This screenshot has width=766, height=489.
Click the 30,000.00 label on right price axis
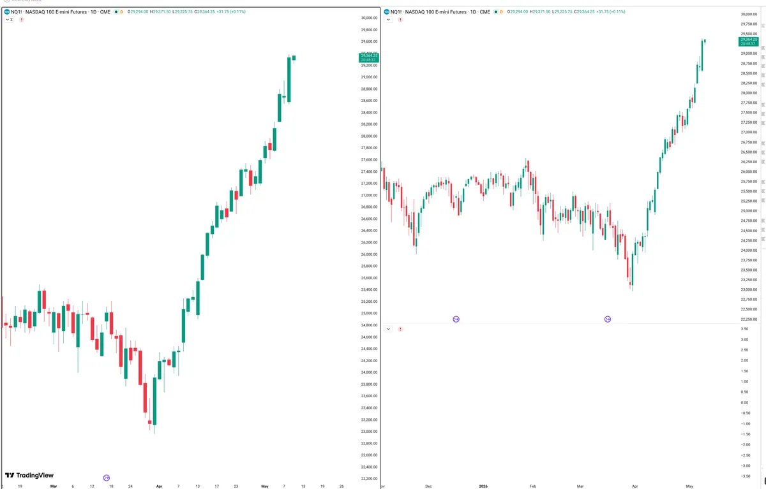pyautogui.click(x=749, y=14)
